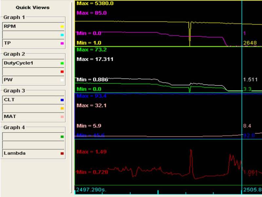
Task: Click the green DutyCycle1 color swatch
Action: [62, 63]
